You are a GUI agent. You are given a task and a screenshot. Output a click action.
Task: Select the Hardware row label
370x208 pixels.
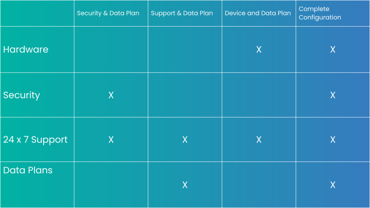tap(26, 49)
